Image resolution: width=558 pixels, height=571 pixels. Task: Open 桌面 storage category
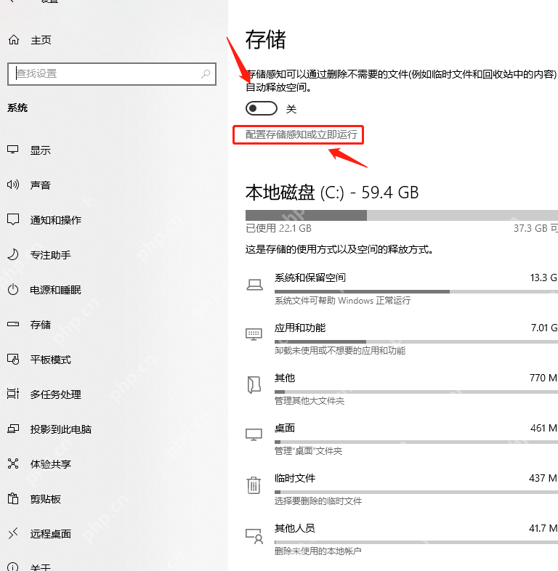tap(402, 440)
